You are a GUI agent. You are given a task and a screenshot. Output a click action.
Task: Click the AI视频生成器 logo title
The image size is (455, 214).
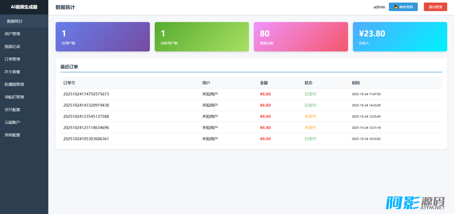pos(24,7)
